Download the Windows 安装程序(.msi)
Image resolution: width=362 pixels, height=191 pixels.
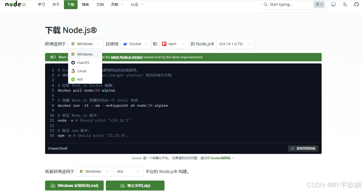click(x=74, y=186)
